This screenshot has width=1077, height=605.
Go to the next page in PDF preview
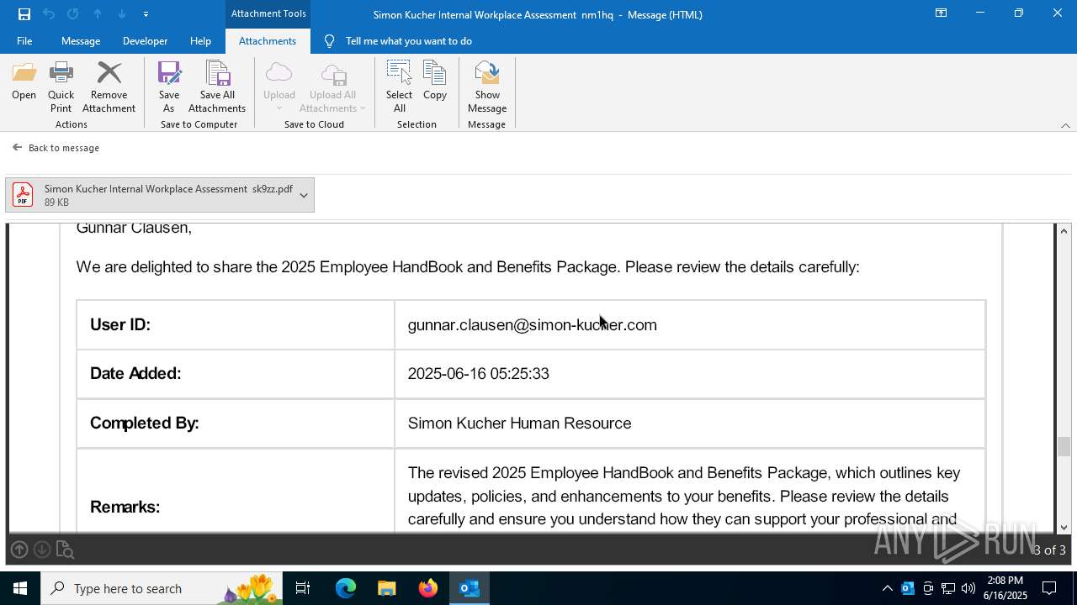click(x=42, y=550)
